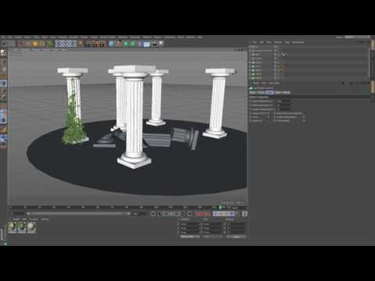Click the timeline preview range slider
This screenshot has height=281, width=375.
[x=79, y=214]
